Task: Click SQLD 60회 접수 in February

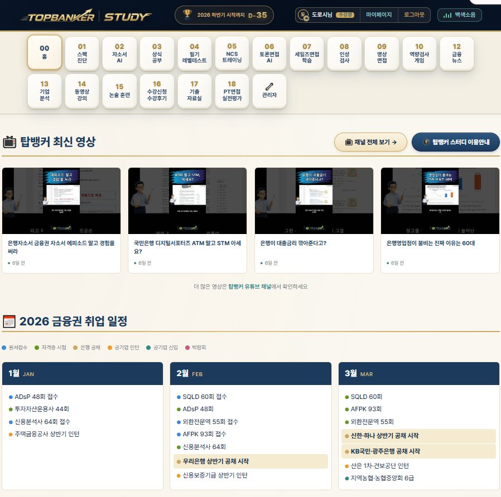Action: 205,397
